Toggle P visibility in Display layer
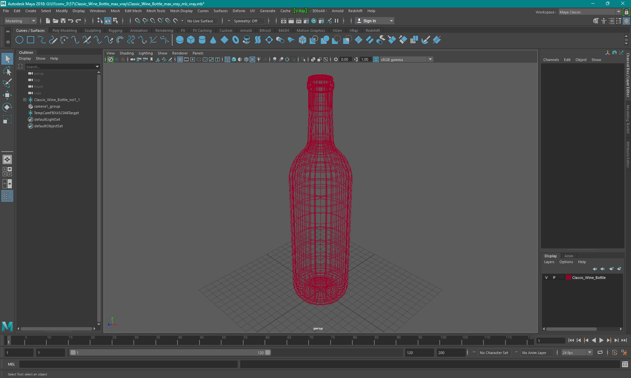 (x=554, y=278)
